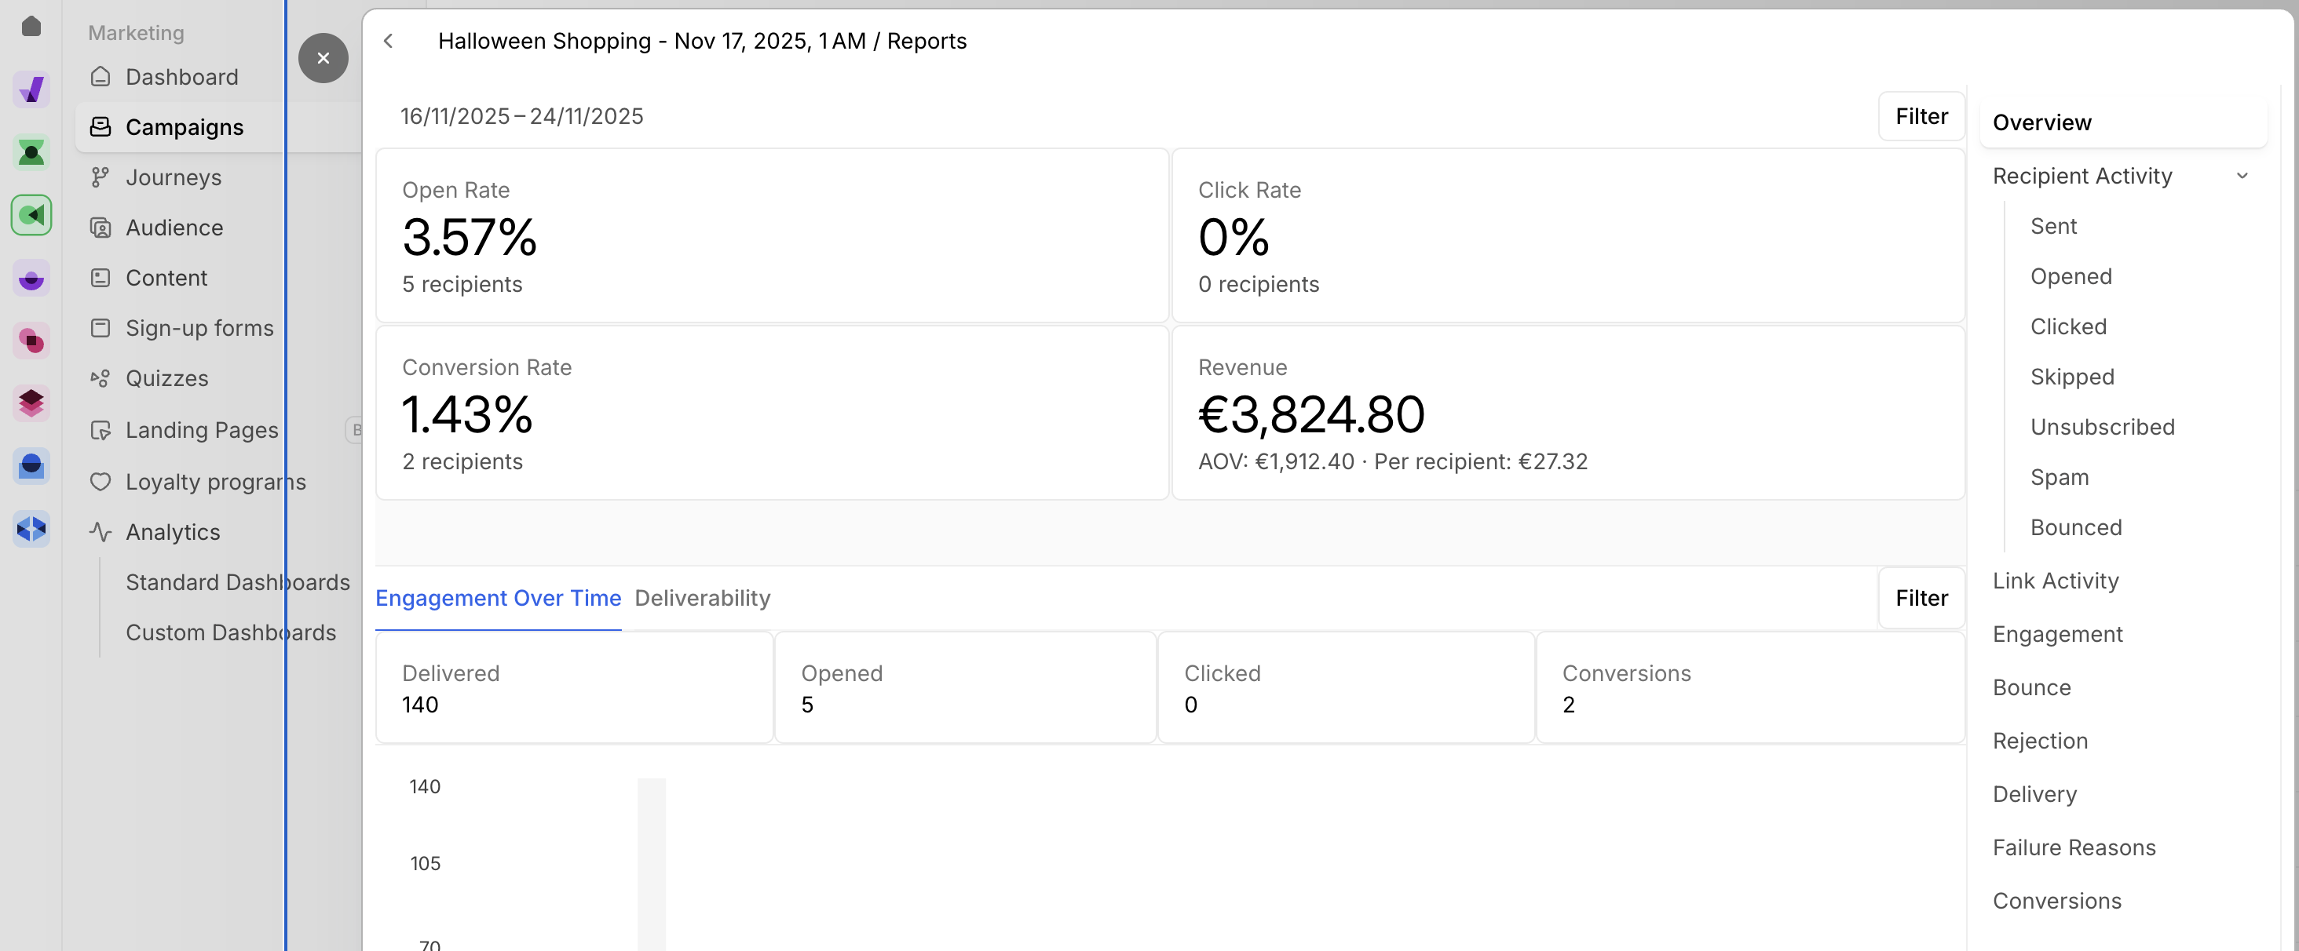Click the top Filter button near date range

[1921, 116]
